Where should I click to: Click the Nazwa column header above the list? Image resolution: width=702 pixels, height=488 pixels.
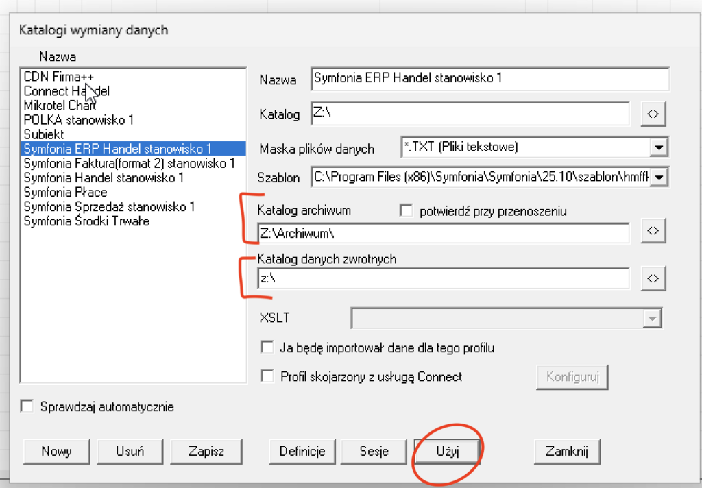(58, 56)
